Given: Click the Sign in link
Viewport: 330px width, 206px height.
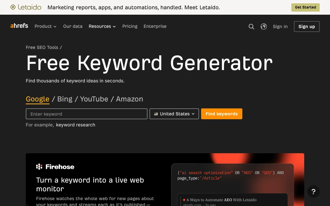Looking at the screenshot, I should (280, 27).
